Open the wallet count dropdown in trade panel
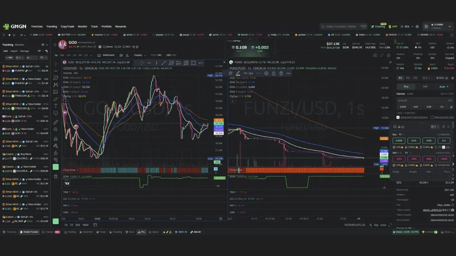Viewport: 456px width, 256px height. 426,78
